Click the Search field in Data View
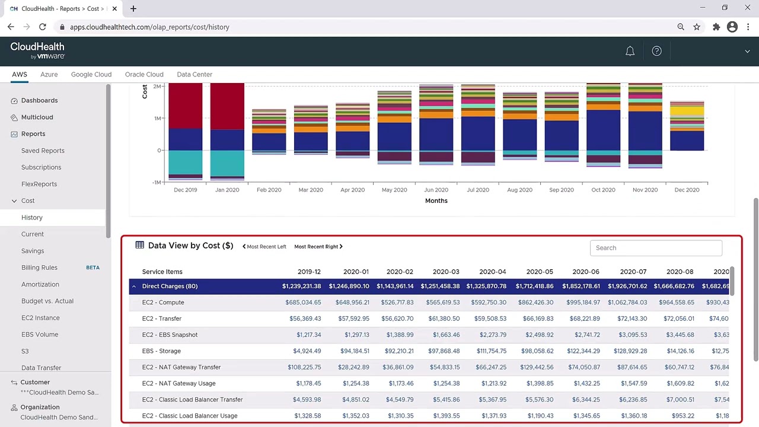Image resolution: width=759 pixels, height=427 pixels. click(x=656, y=248)
